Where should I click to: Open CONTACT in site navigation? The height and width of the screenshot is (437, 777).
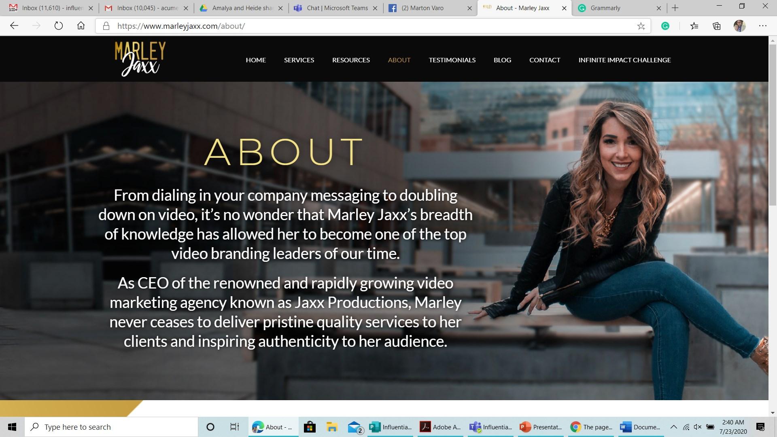[545, 60]
